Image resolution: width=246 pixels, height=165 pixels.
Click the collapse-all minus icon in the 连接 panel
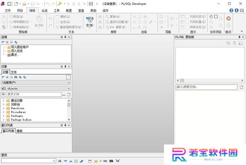point(11,42)
